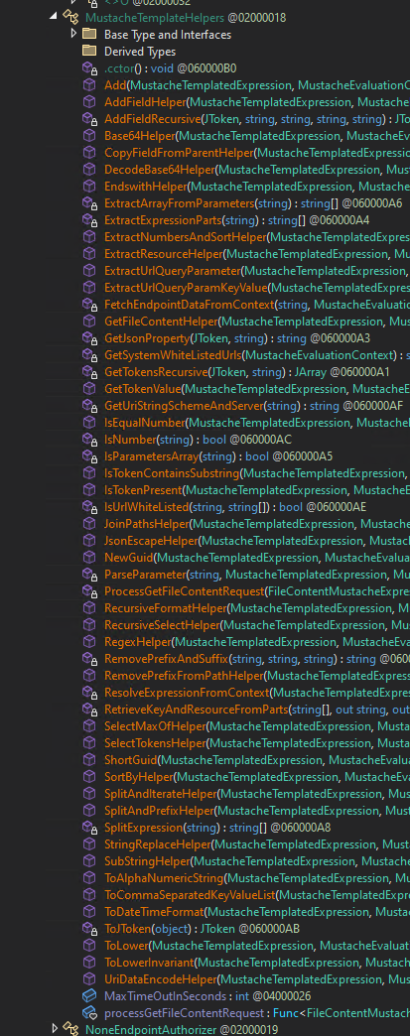Click the IsUrlWhiteListed method icon
This screenshot has height=1036, width=410.
89,507
